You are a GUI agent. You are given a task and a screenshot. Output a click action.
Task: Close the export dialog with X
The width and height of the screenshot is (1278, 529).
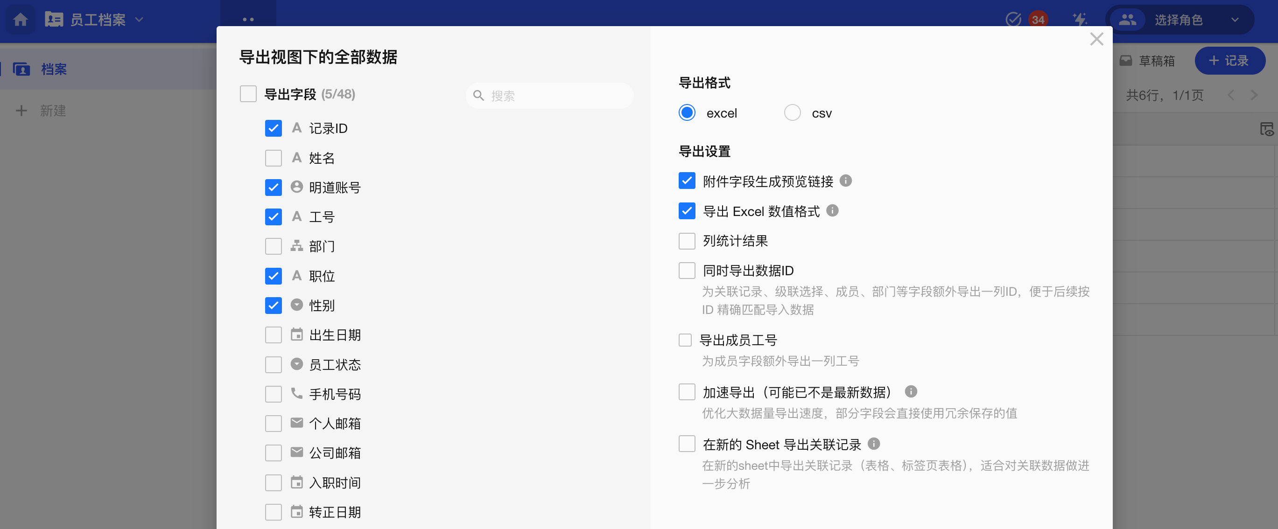[1096, 39]
